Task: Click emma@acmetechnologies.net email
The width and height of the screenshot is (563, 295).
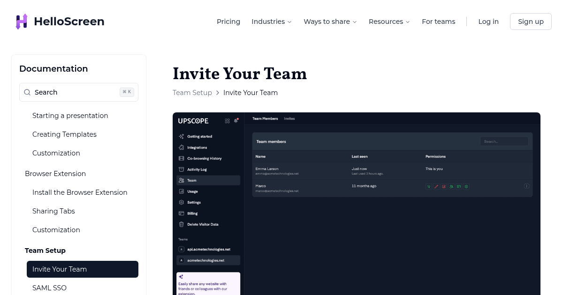Action: point(277,174)
